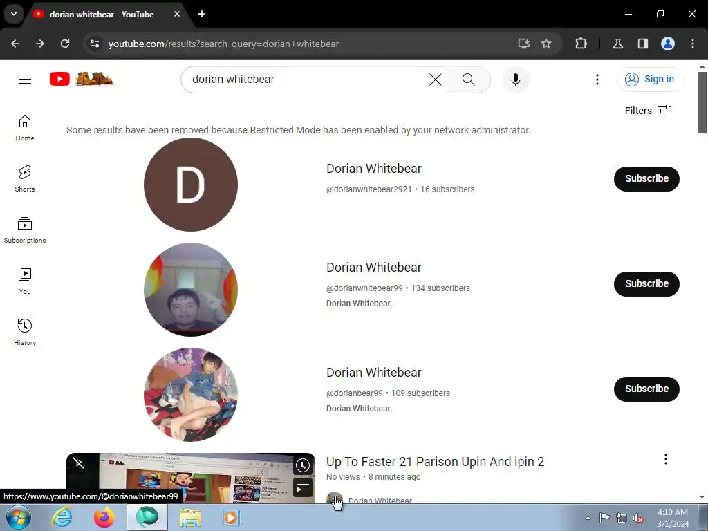Click the address bar URL
Viewport: 708px width, 531px height.
tap(223, 44)
